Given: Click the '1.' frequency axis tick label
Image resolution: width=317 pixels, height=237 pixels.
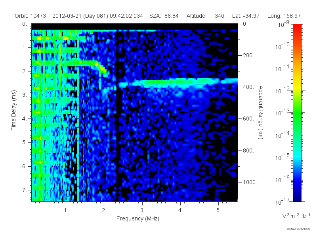Looking at the screenshot, I should [66, 211].
